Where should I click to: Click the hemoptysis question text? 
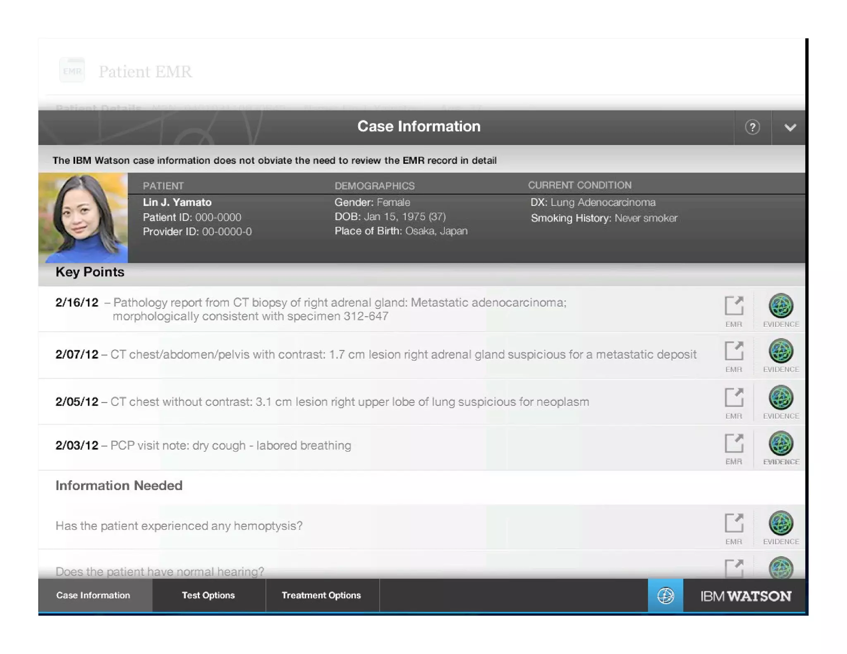[179, 526]
